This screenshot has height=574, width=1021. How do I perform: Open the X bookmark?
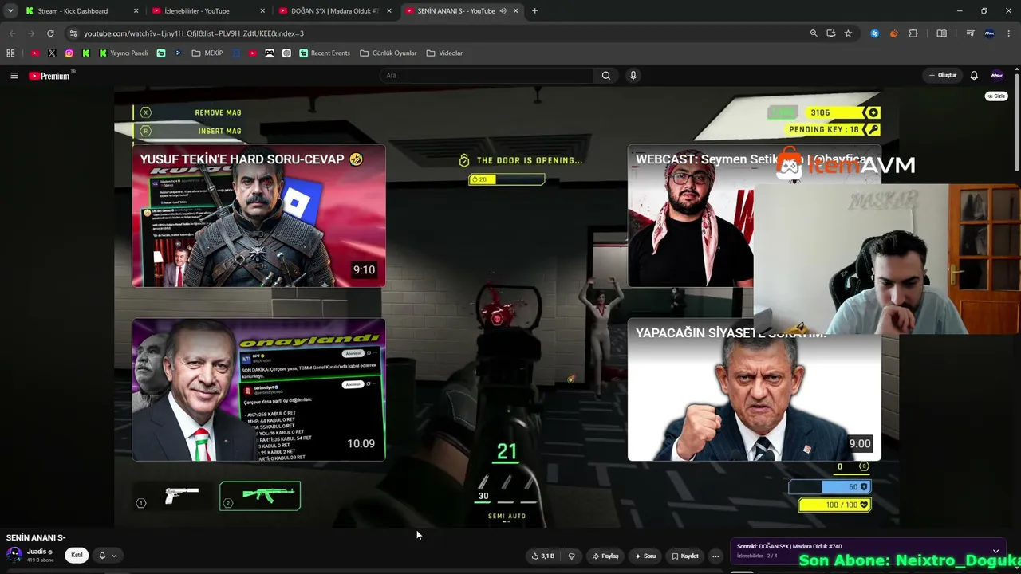pos(52,53)
